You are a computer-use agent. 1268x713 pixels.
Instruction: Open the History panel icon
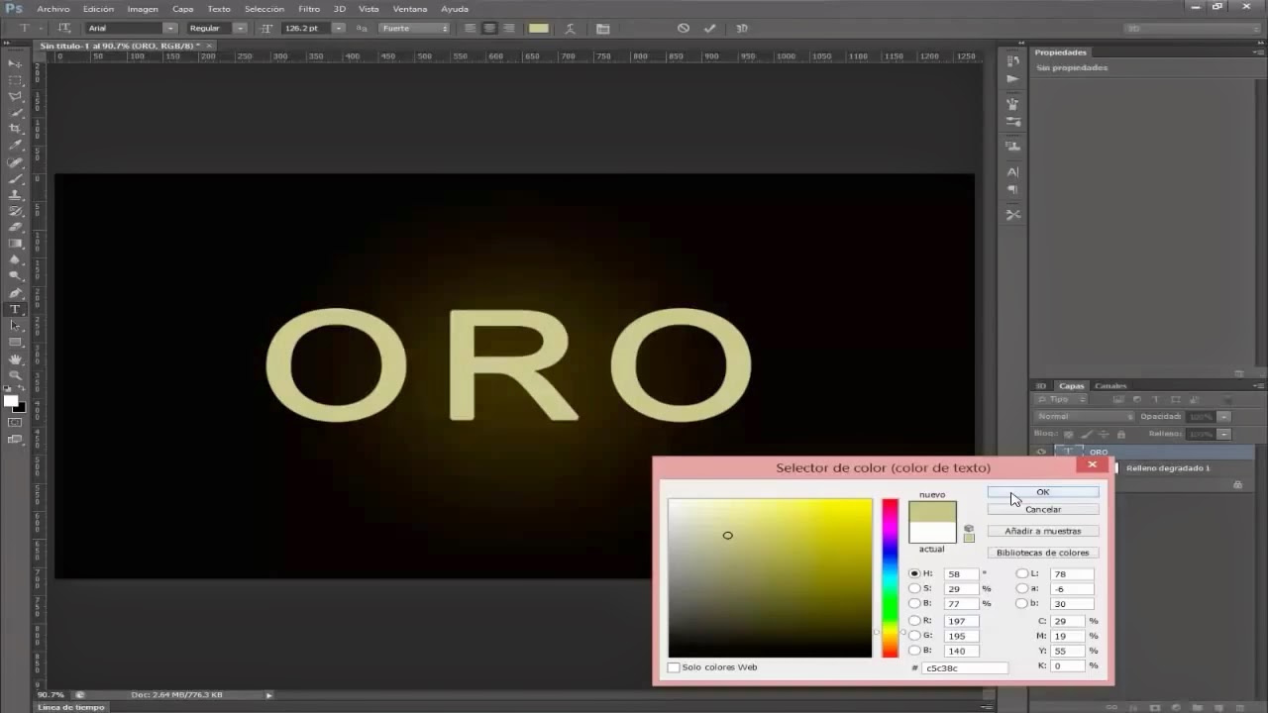point(1012,61)
